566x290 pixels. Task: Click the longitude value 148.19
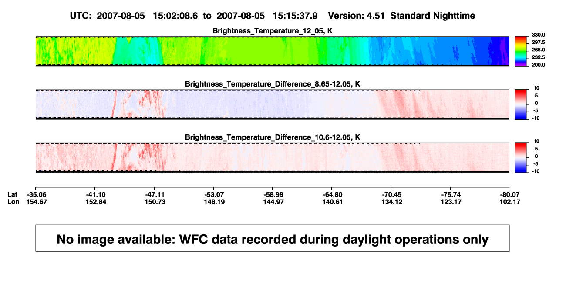pyautogui.click(x=214, y=202)
